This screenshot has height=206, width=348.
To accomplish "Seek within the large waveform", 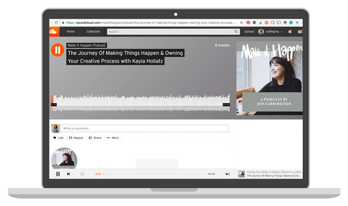I will coord(140,102).
